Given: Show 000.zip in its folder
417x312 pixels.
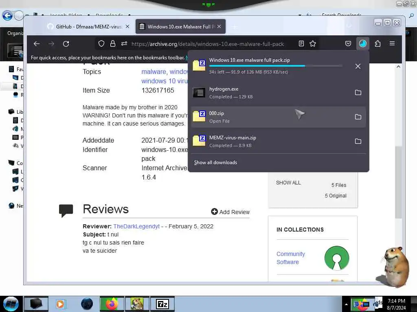Looking at the screenshot, I should click(358, 117).
